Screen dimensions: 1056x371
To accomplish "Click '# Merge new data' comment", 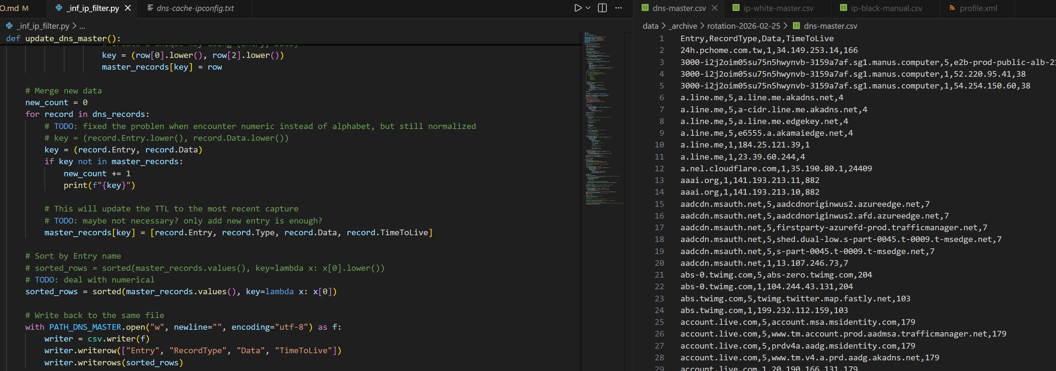I will 63,91.
